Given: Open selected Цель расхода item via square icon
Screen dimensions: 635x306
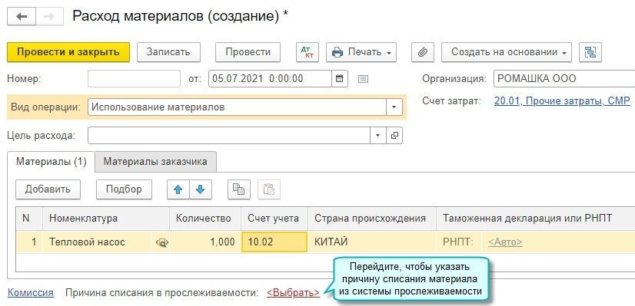Looking at the screenshot, I should tap(394, 136).
